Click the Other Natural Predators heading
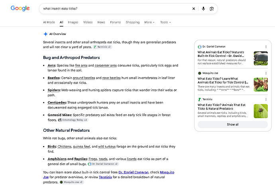 click(x=66, y=131)
